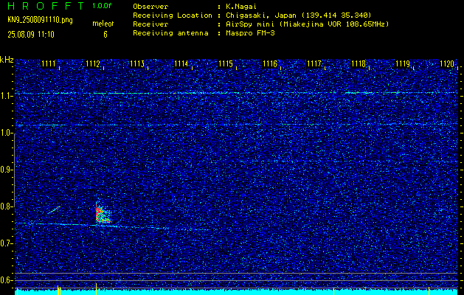Click the kHz axis unit label
Screen dimensions: 464x295
tap(7, 60)
